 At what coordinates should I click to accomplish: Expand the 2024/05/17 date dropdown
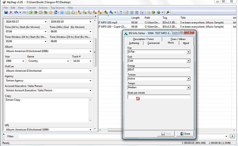coord(46,22)
